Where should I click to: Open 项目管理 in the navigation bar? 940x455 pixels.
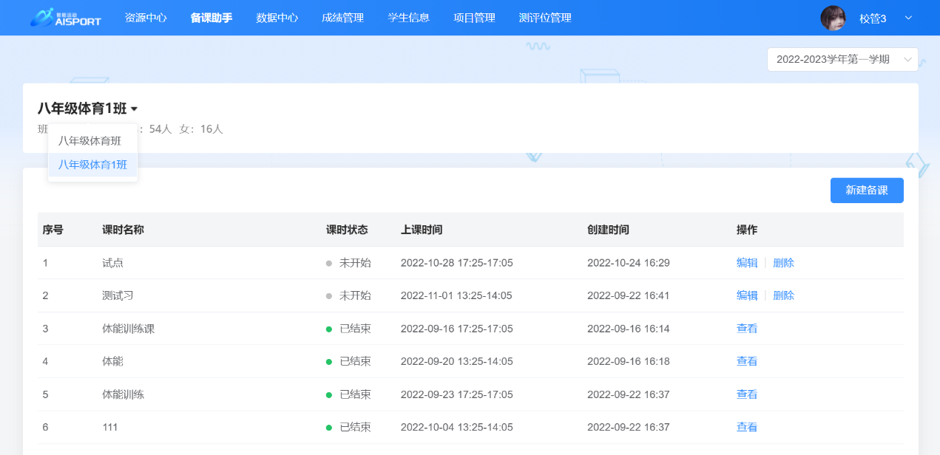point(474,18)
